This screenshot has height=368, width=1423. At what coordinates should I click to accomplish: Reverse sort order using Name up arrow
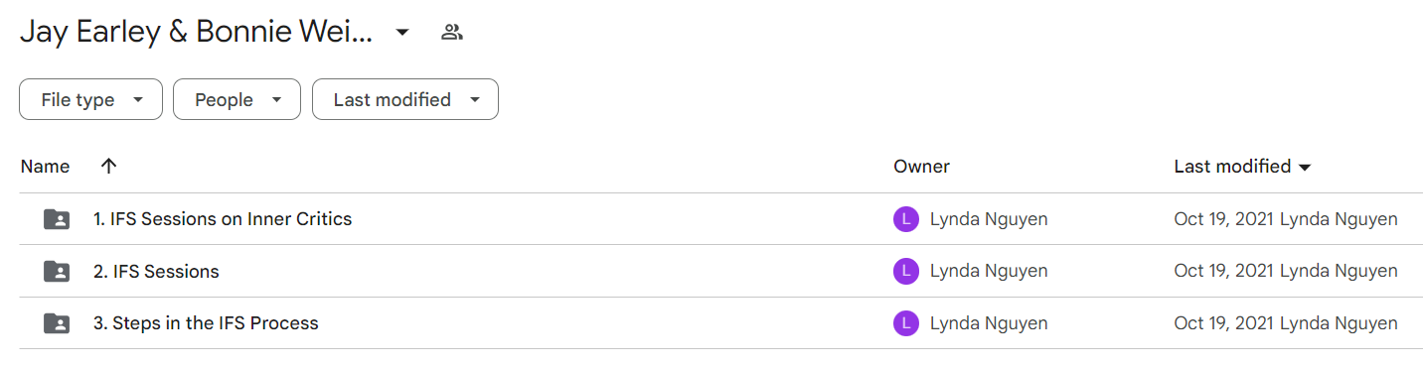point(109,167)
